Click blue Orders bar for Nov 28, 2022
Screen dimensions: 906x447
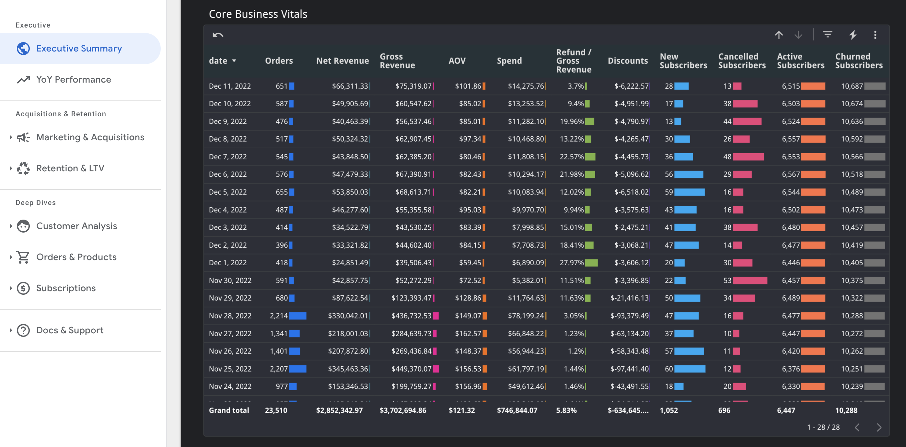pyautogui.click(x=297, y=316)
